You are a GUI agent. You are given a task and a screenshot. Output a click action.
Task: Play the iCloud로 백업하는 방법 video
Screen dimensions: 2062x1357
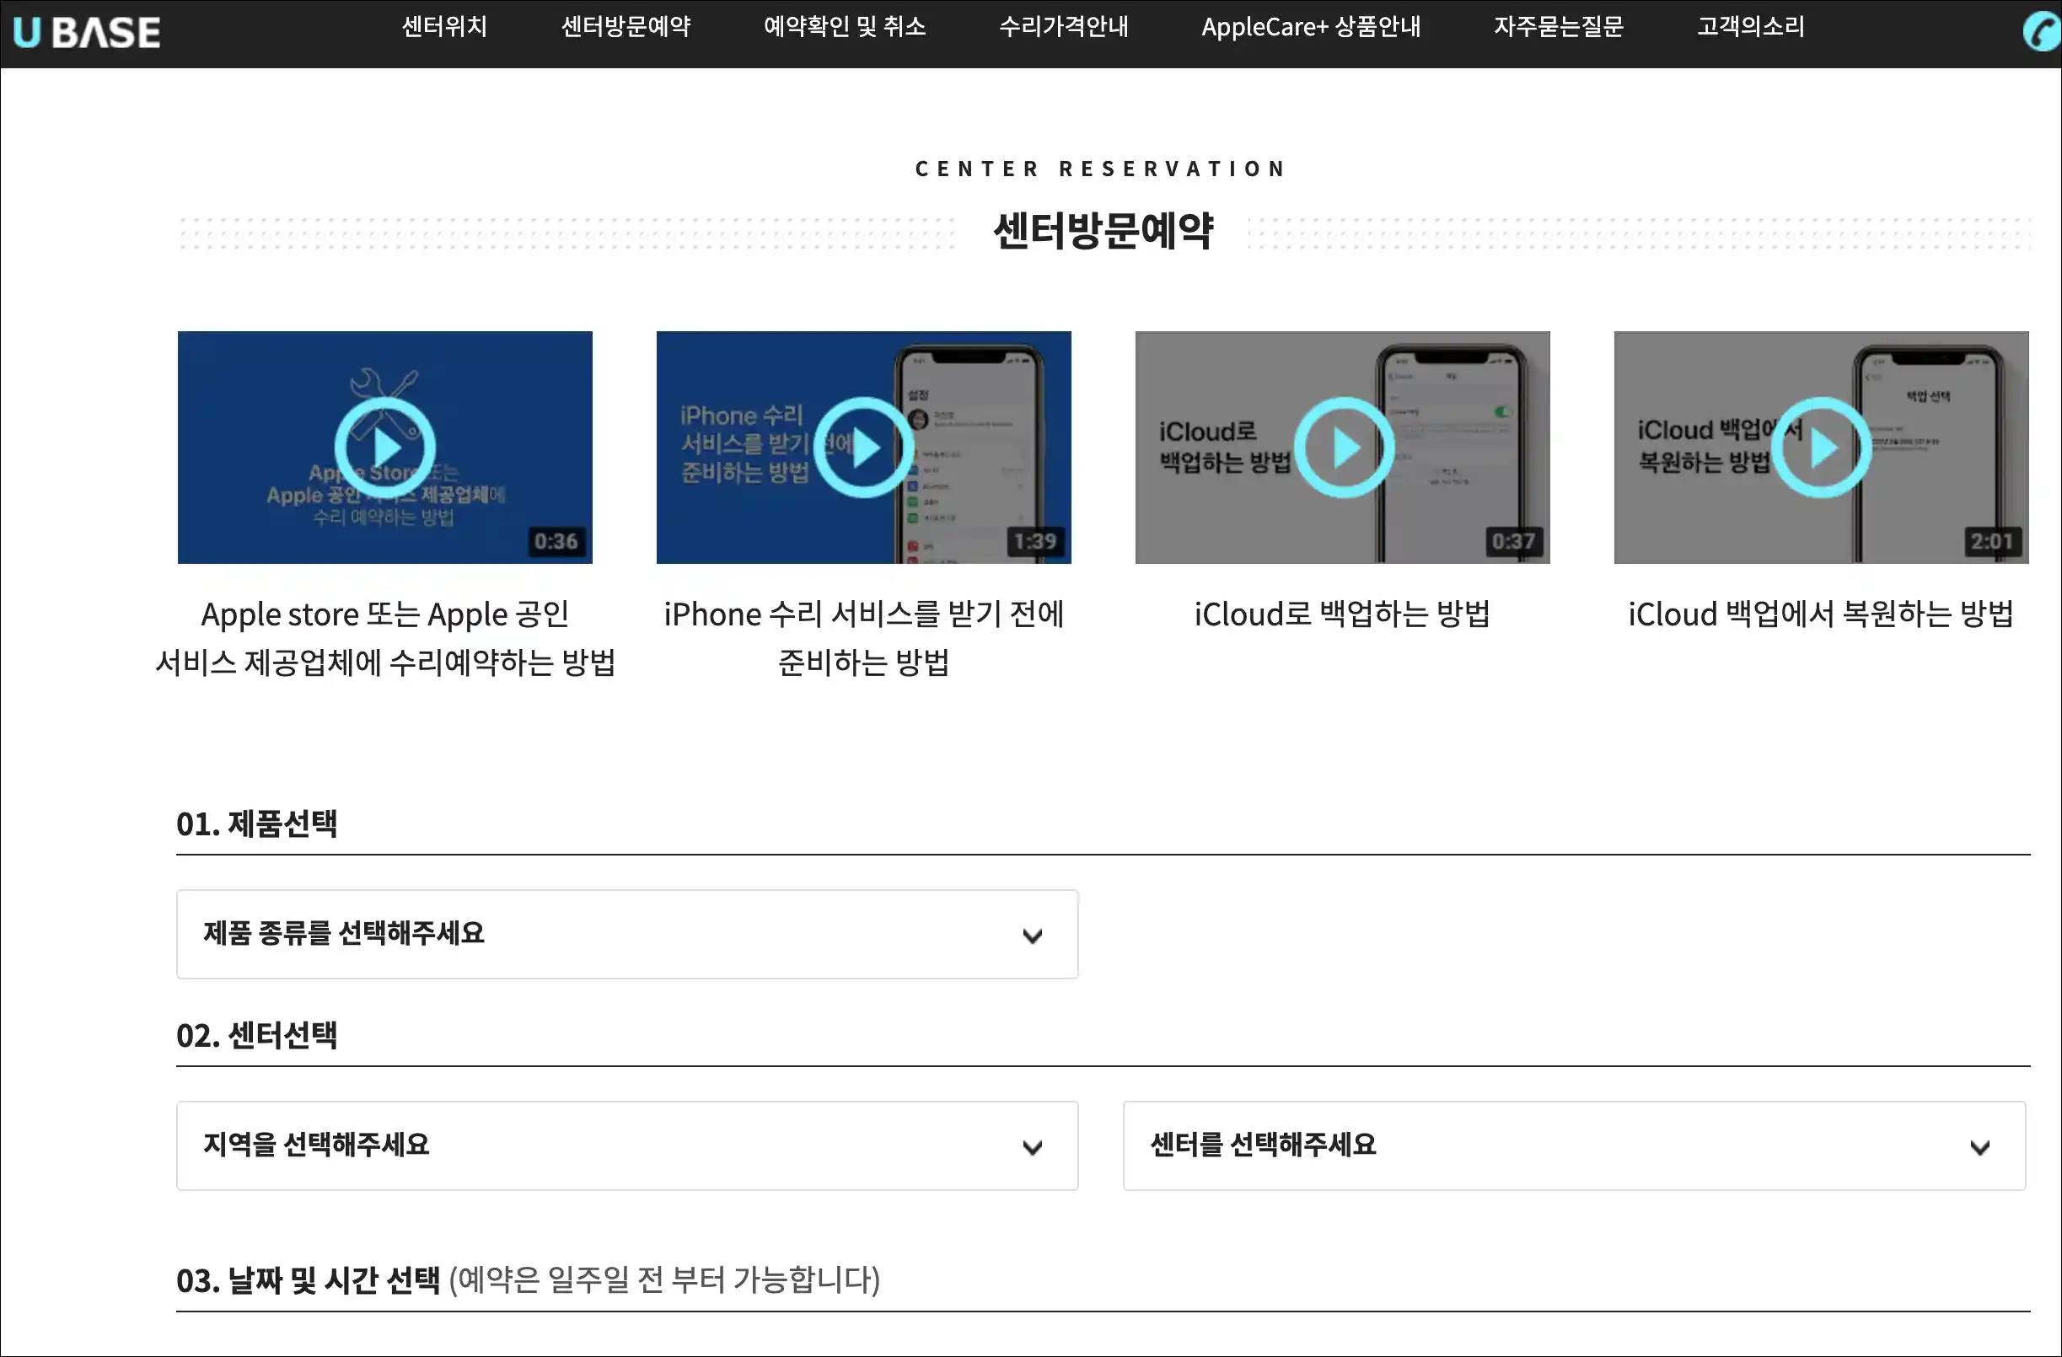tap(1344, 448)
